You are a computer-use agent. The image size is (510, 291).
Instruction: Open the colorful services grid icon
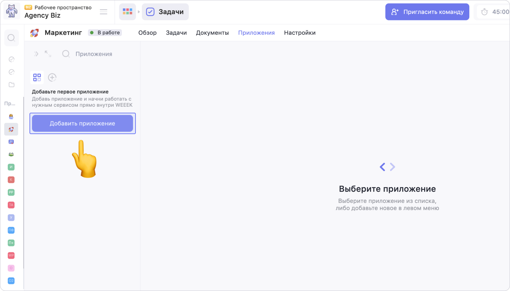127,12
